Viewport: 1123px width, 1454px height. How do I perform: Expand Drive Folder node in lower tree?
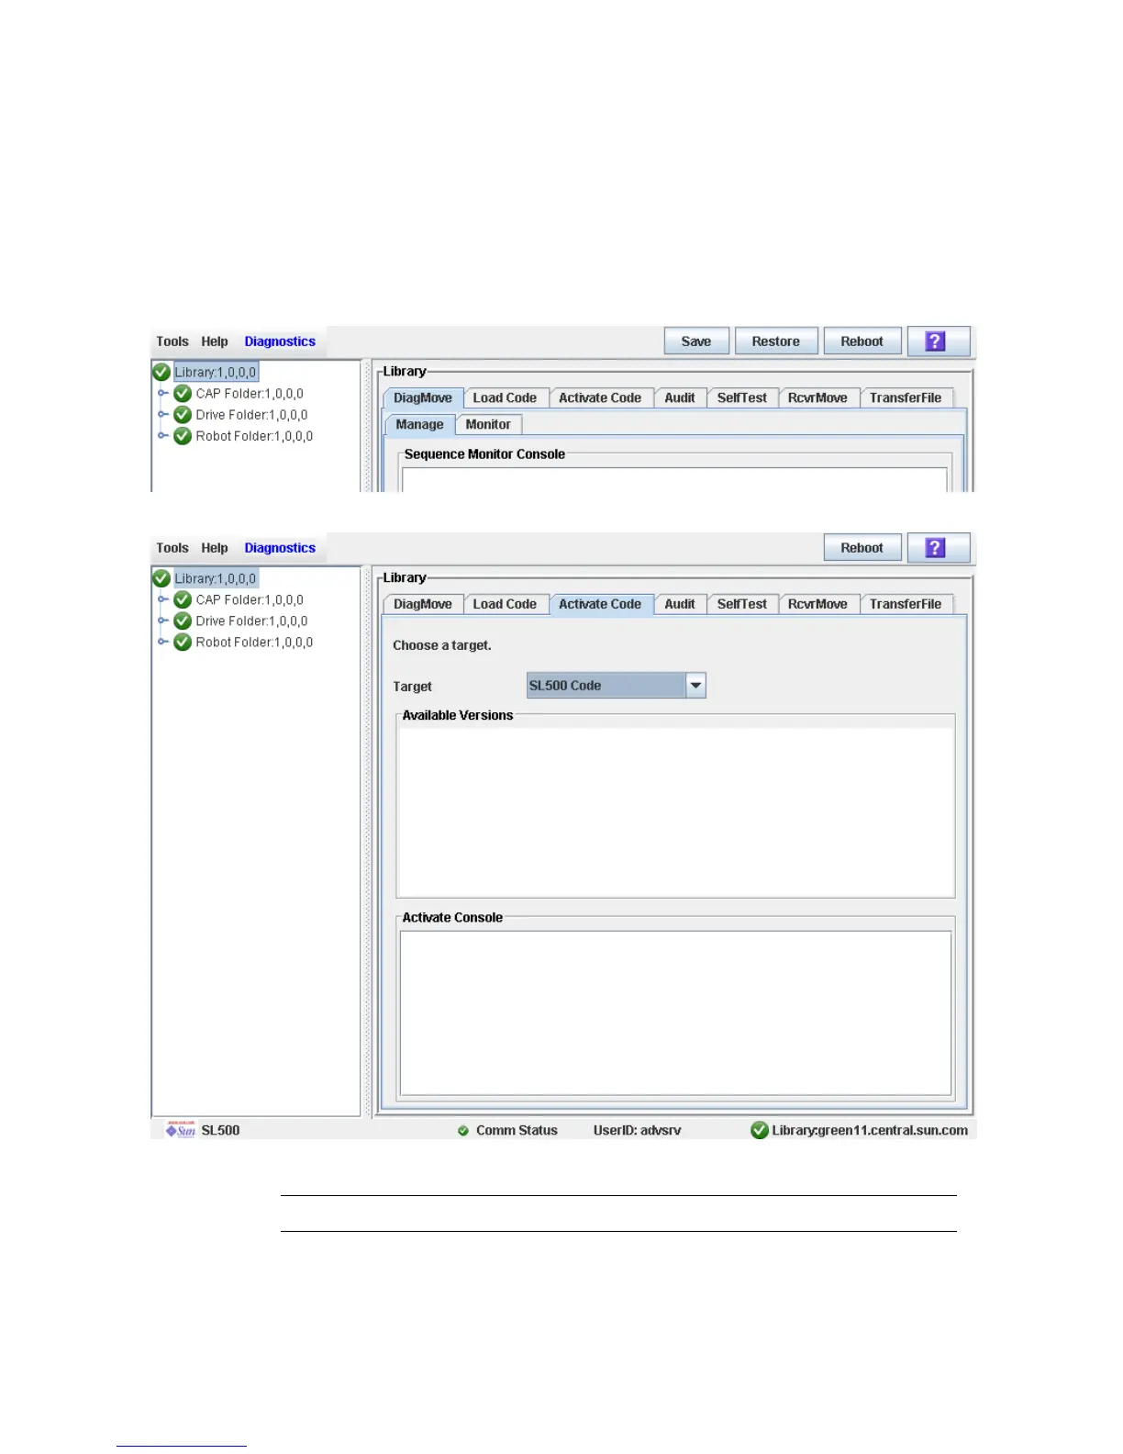tap(162, 621)
